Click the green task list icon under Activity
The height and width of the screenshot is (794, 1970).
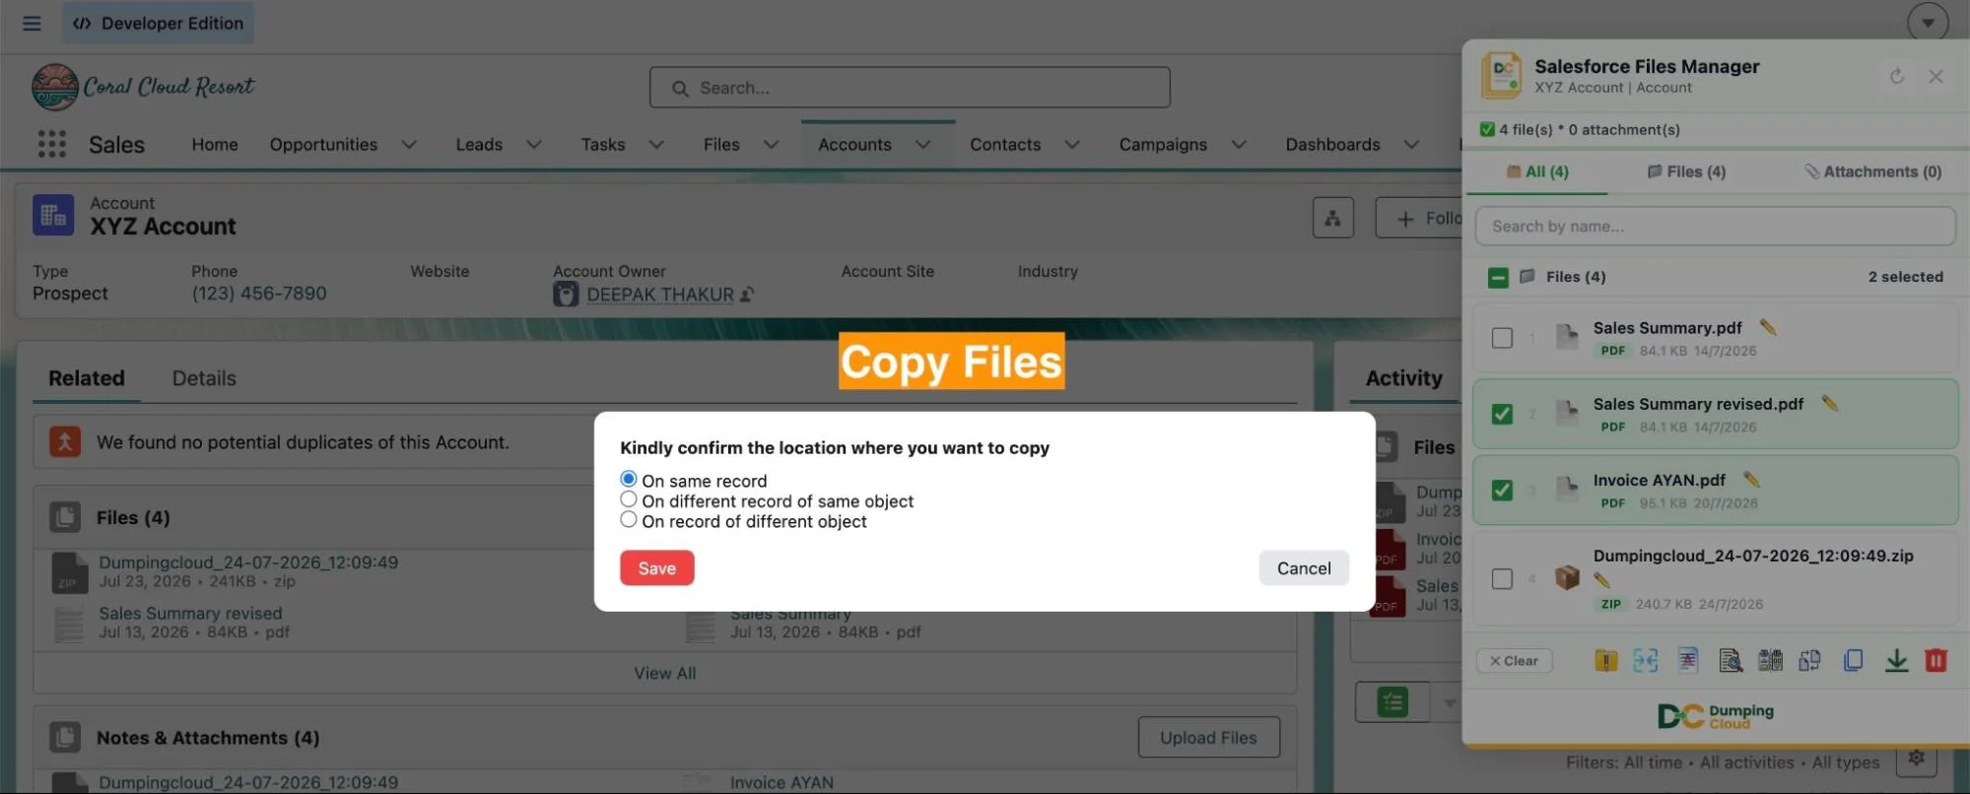(x=1393, y=702)
